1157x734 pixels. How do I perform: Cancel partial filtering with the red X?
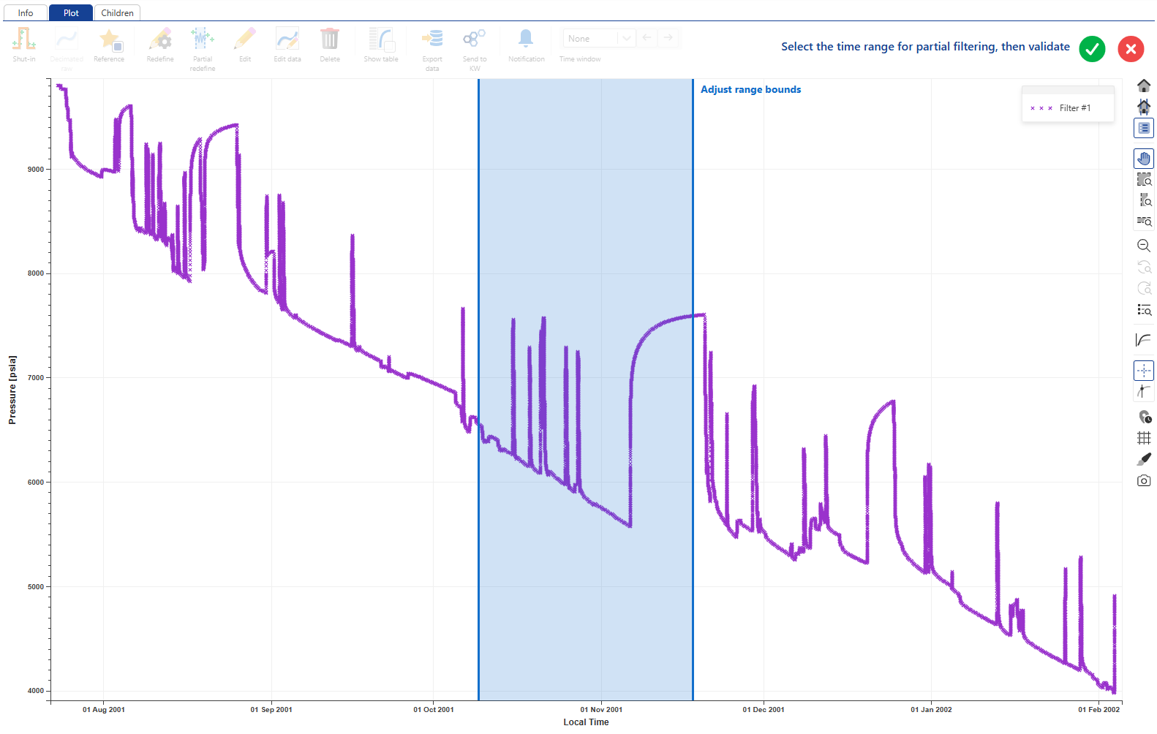click(x=1131, y=49)
